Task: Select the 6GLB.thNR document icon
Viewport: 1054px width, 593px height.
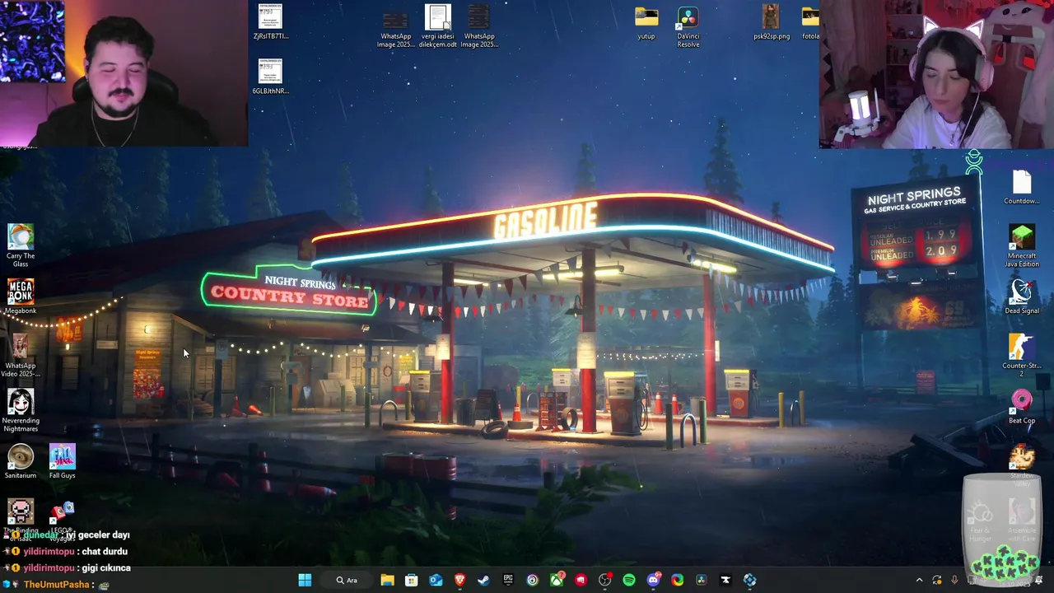Action: tap(270, 77)
